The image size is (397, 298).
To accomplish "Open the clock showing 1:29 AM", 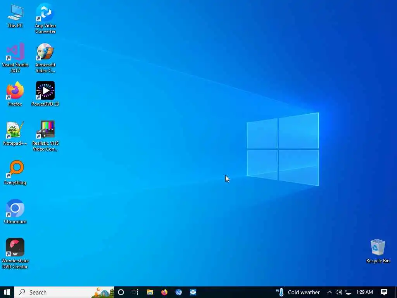I will tap(364, 292).
